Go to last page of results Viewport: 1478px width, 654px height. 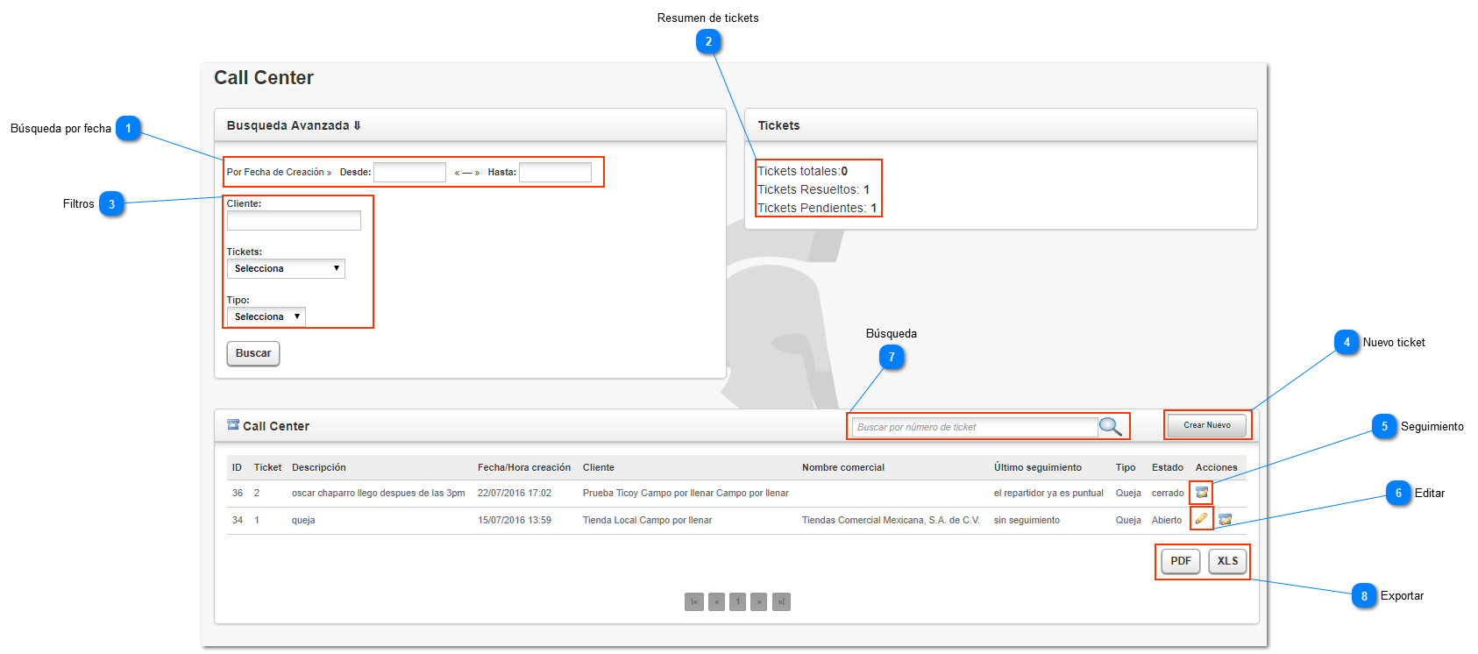point(781,601)
